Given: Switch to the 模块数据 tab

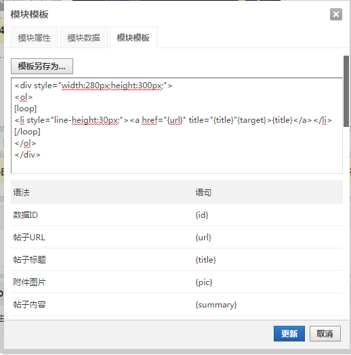Looking at the screenshot, I should (x=84, y=37).
